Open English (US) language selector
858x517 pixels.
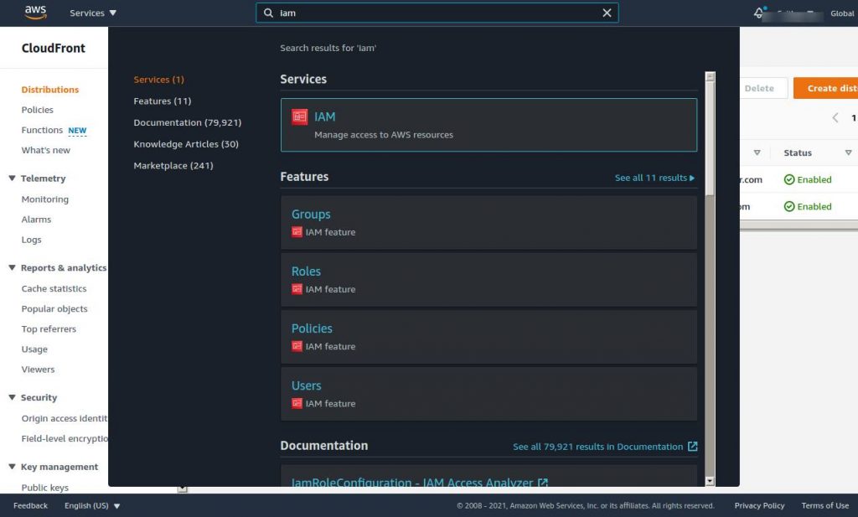(x=92, y=506)
